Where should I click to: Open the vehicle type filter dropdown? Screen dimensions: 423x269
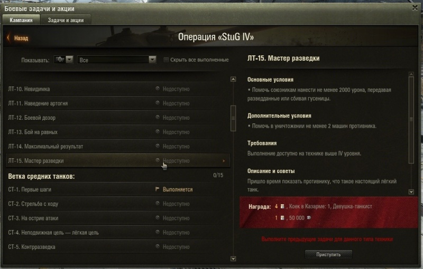(63, 60)
